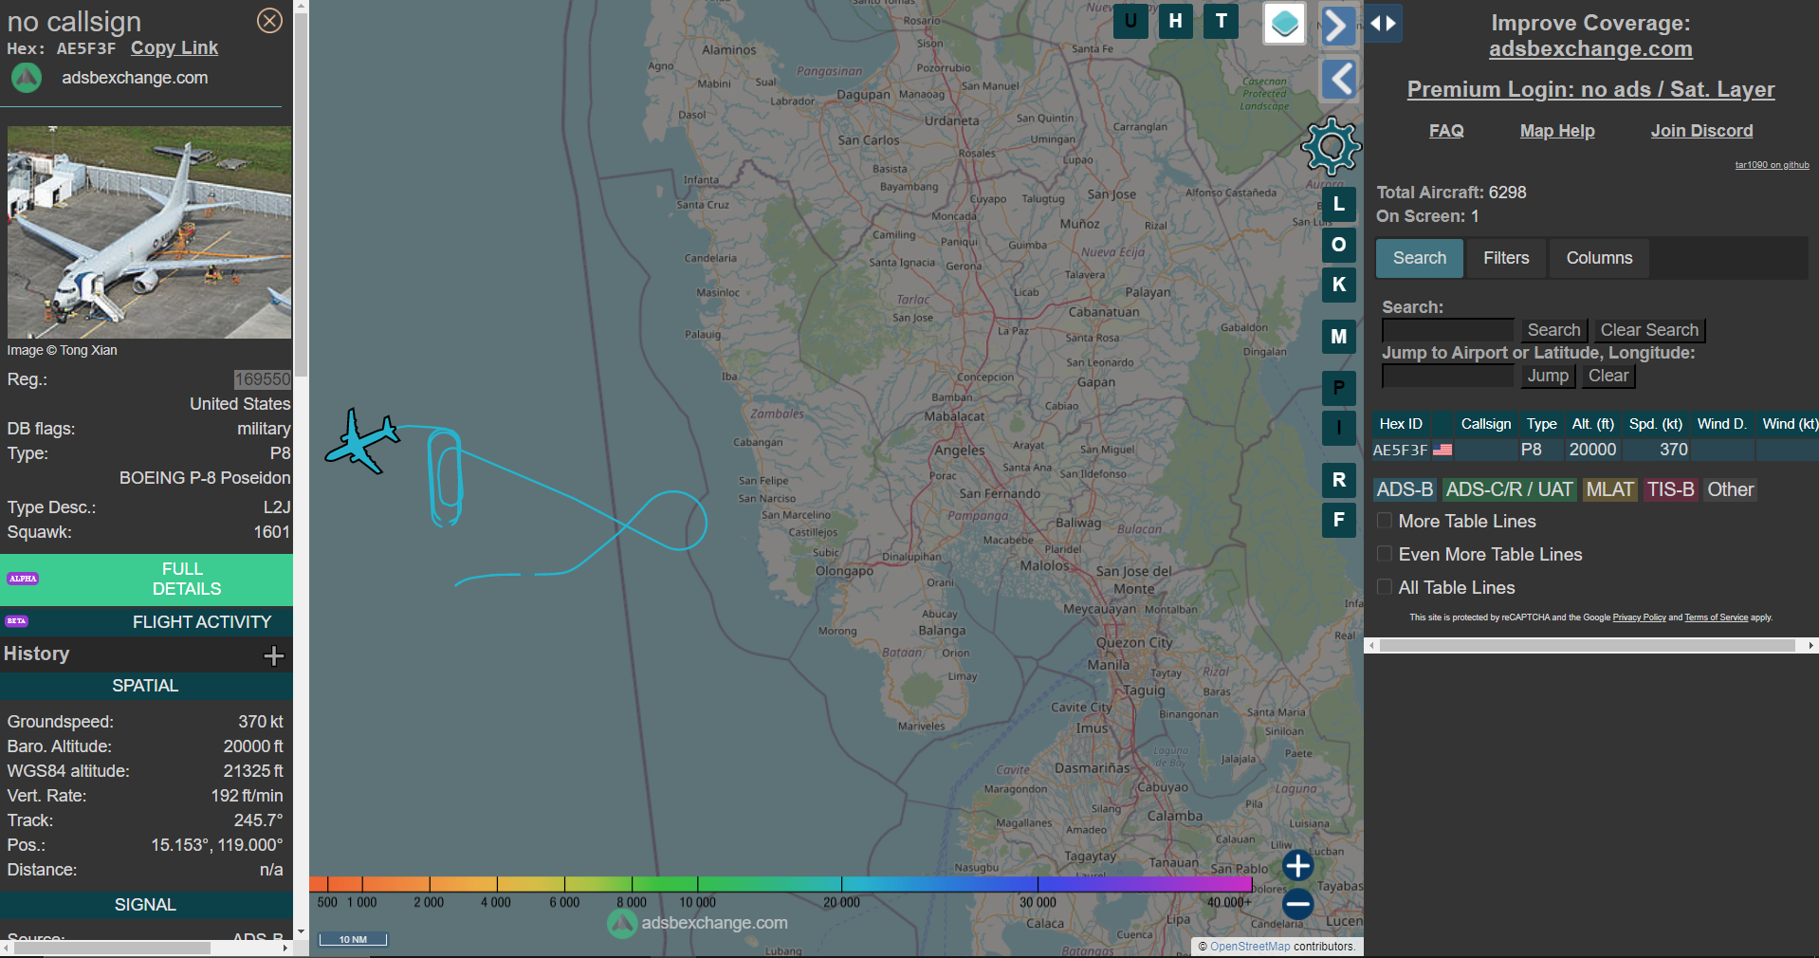Open the FAQ link
Viewport: 1819px width, 958px height.
coord(1446,131)
